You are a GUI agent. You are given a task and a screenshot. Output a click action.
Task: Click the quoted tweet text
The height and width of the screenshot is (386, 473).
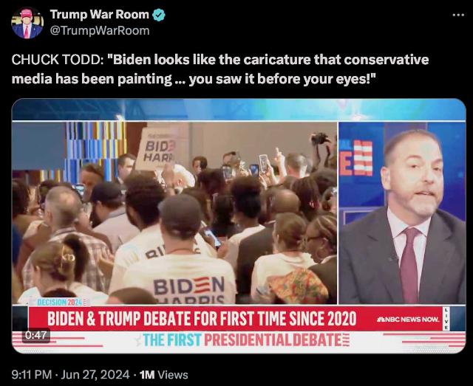coord(220,69)
